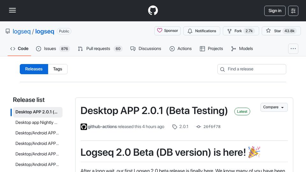Open the Discussions tab

[146, 48]
